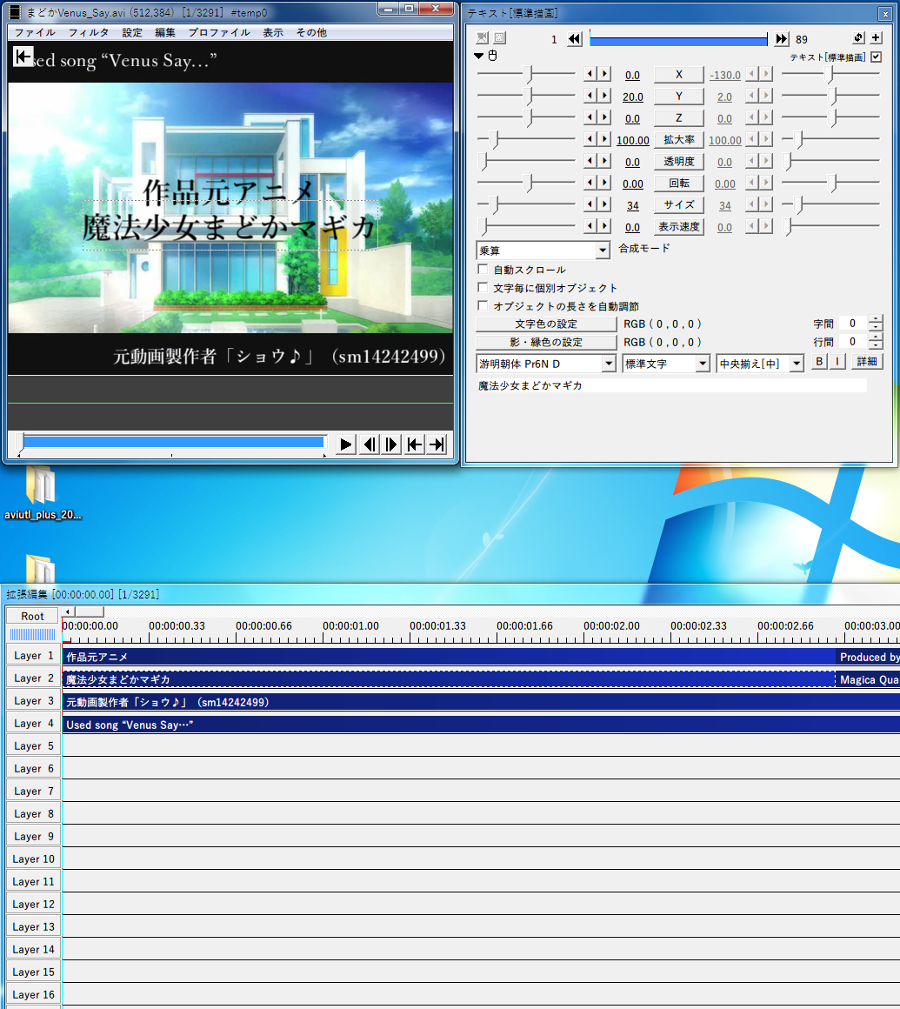The width and height of the screenshot is (900, 1009).
Task: Open the その他 menu
Action: click(x=311, y=32)
